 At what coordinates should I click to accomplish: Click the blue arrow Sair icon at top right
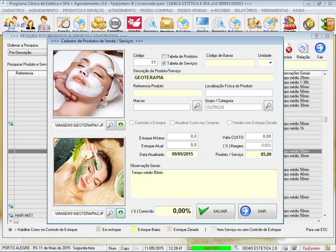click(320, 49)
